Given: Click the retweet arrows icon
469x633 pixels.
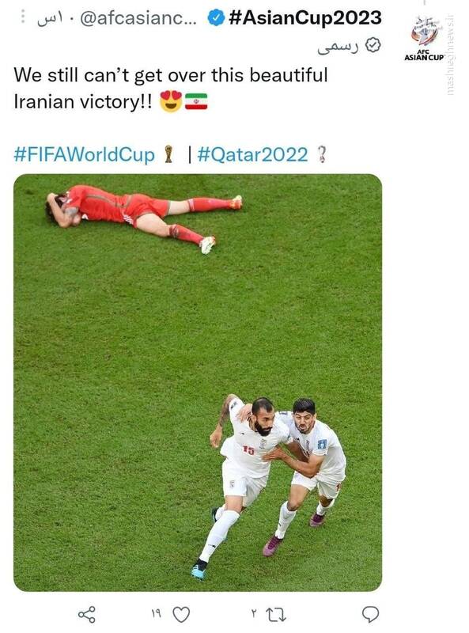Looking at the screenshot, I should [x=276, y=615].
